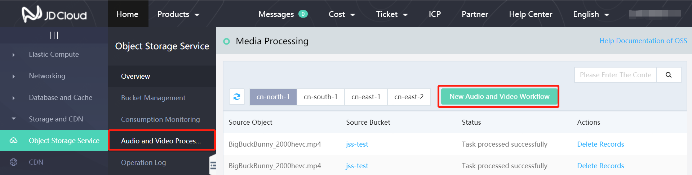Click Object Storage Service cloud icon
Viewport: 692px width, 175px height.
coord(13,141)
